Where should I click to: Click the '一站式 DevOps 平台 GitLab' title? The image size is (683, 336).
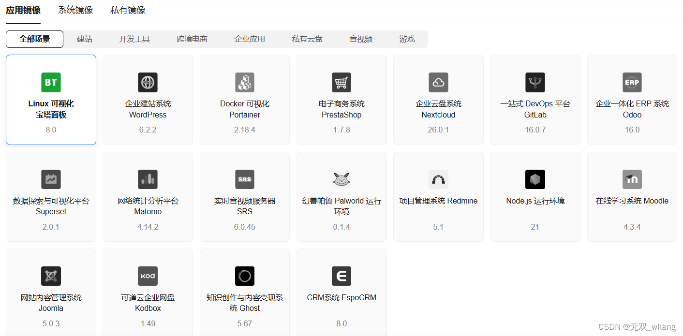535,109
